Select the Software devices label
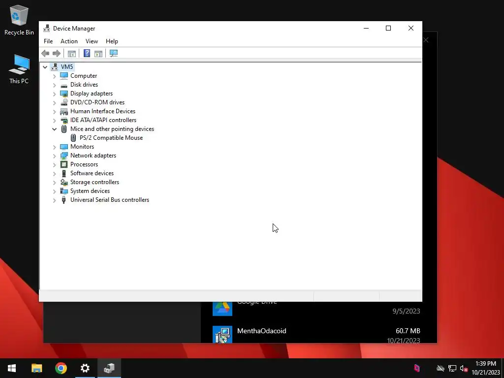The image size is (504, 378). point(92,173)
